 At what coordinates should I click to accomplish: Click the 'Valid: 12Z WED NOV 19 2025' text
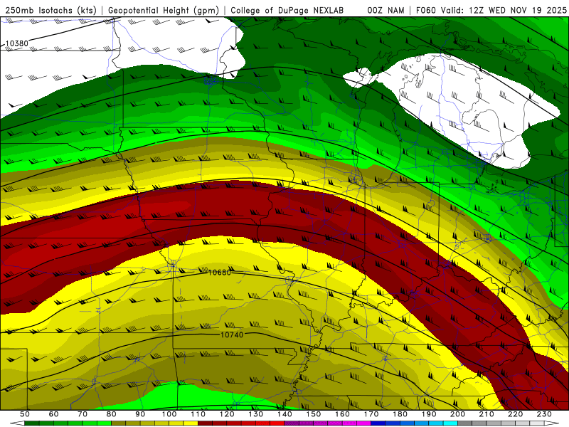(x=504, y=11)
